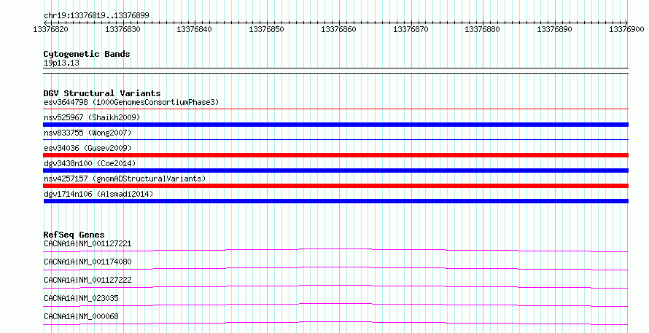Select the Cytogenetic Bands track heading
Image resolution: width=649 pixels, height=333 pixels.
(87, 54)
